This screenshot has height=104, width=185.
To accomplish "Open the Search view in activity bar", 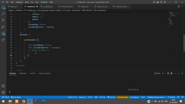I will point(3,14).
